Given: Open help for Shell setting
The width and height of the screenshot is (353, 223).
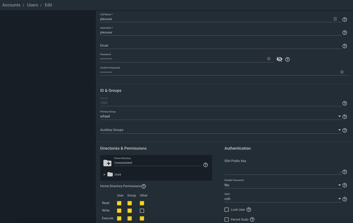Looking at the screenshot, I should 345,199.
